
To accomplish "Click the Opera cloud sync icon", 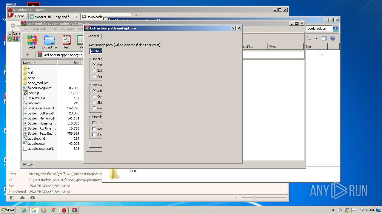I will pyautogui.click(x=22, y=198).
